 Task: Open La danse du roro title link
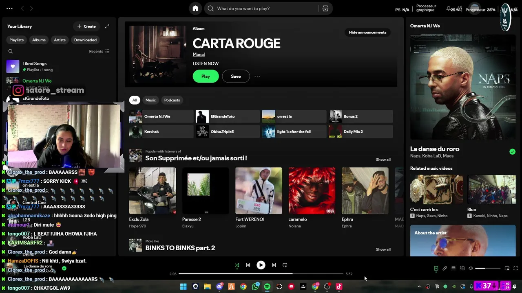435,149
